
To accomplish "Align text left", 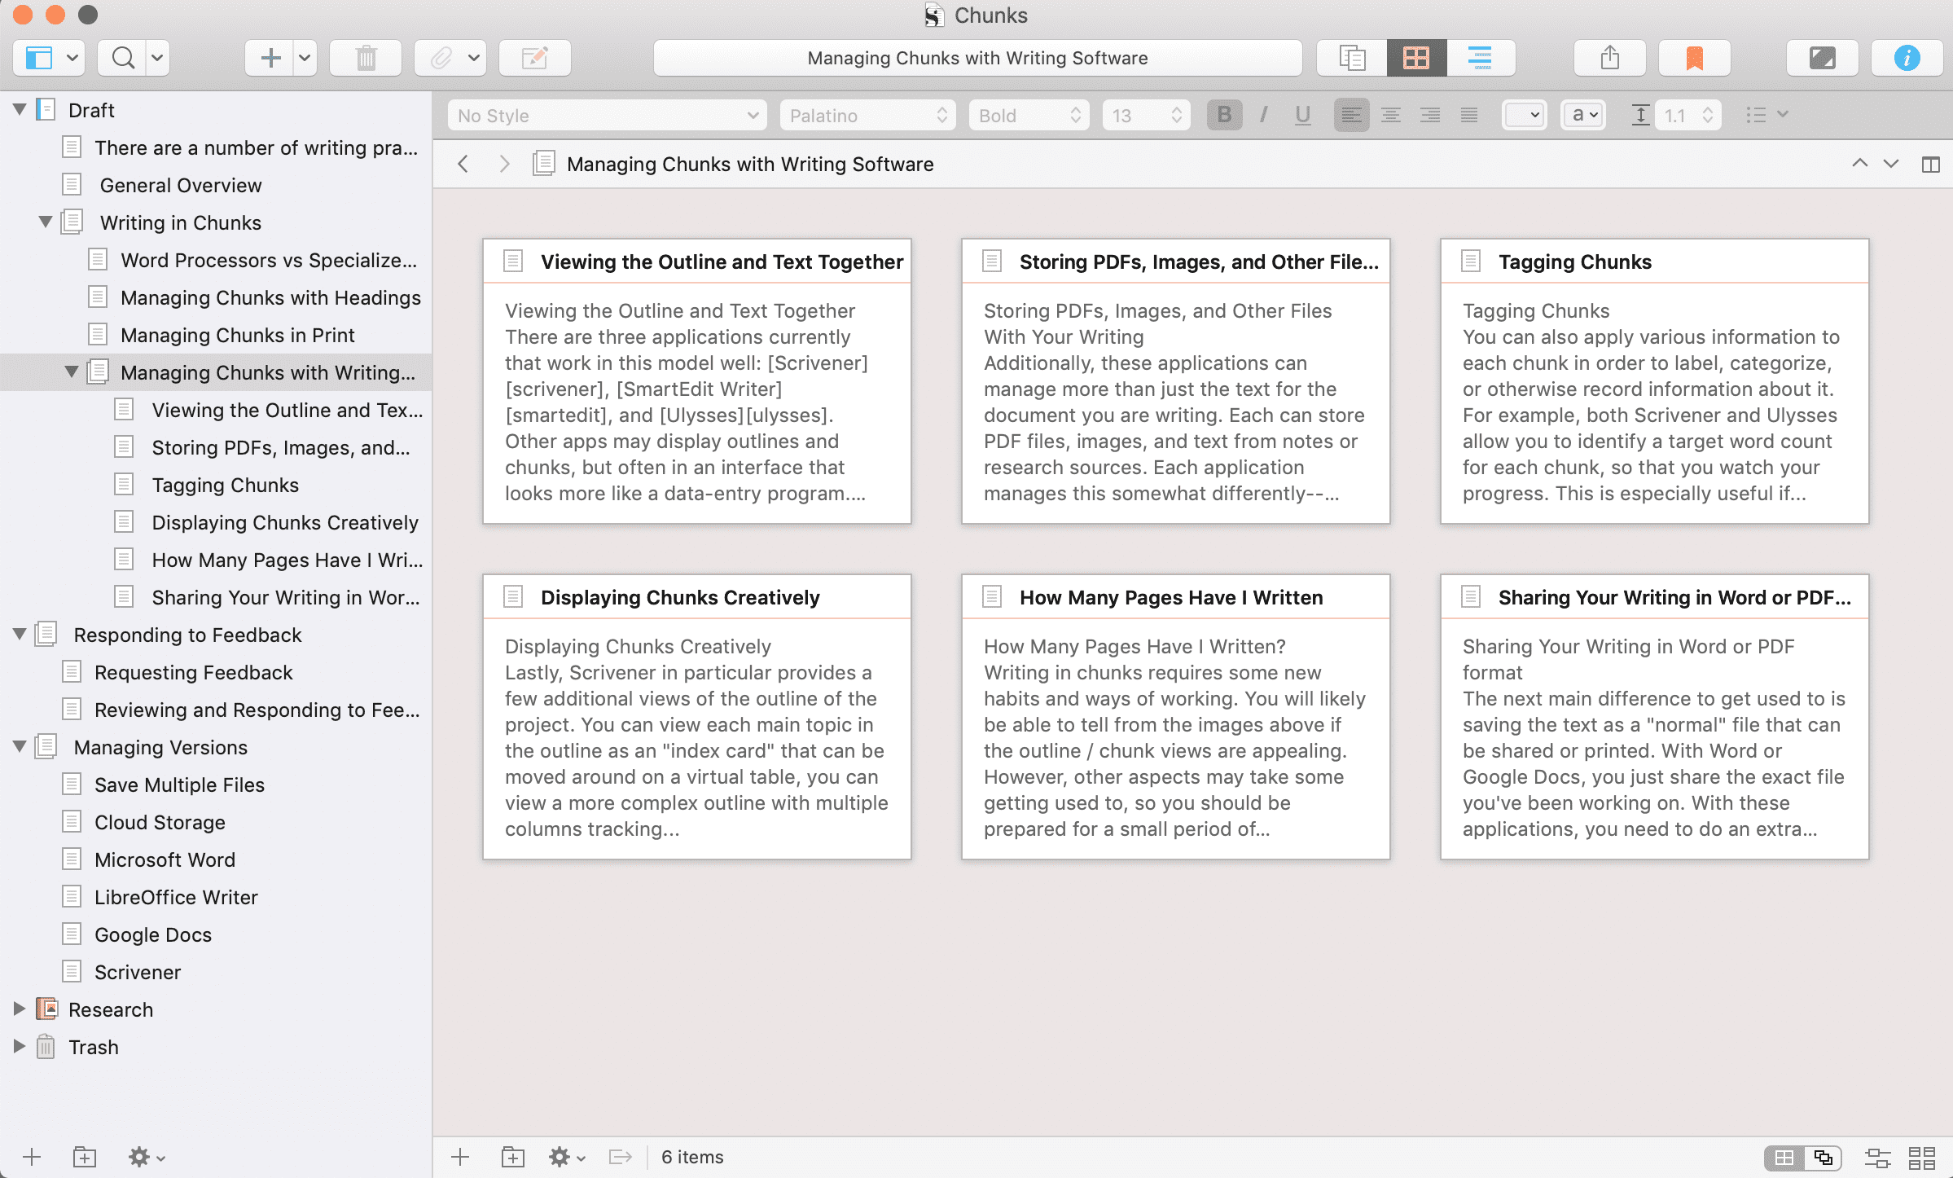I will pos(1350,115).
